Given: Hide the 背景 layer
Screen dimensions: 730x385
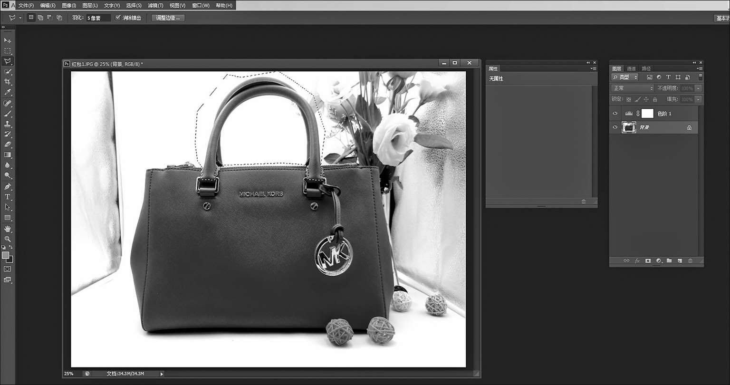Looking at the screenshot, I should [x=615, y=127].
